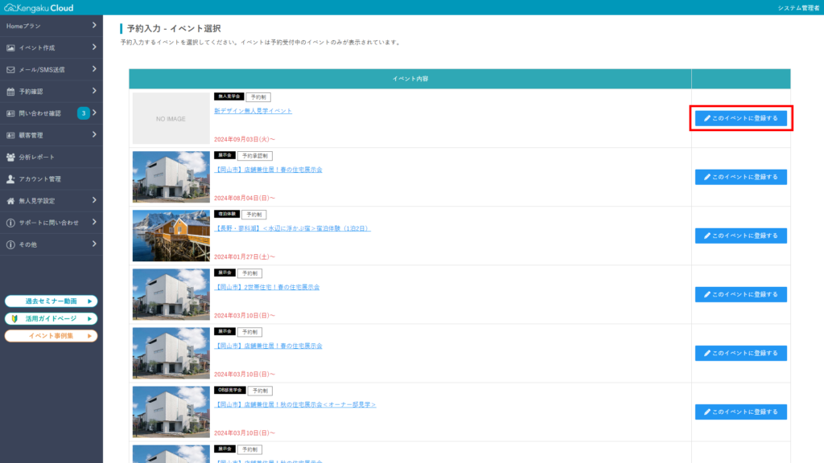824x463 pixels.
Task: Open 店舗兼住居！春の住宅展示会 link dated 2024年08月04日
Action: click(268, 170)
